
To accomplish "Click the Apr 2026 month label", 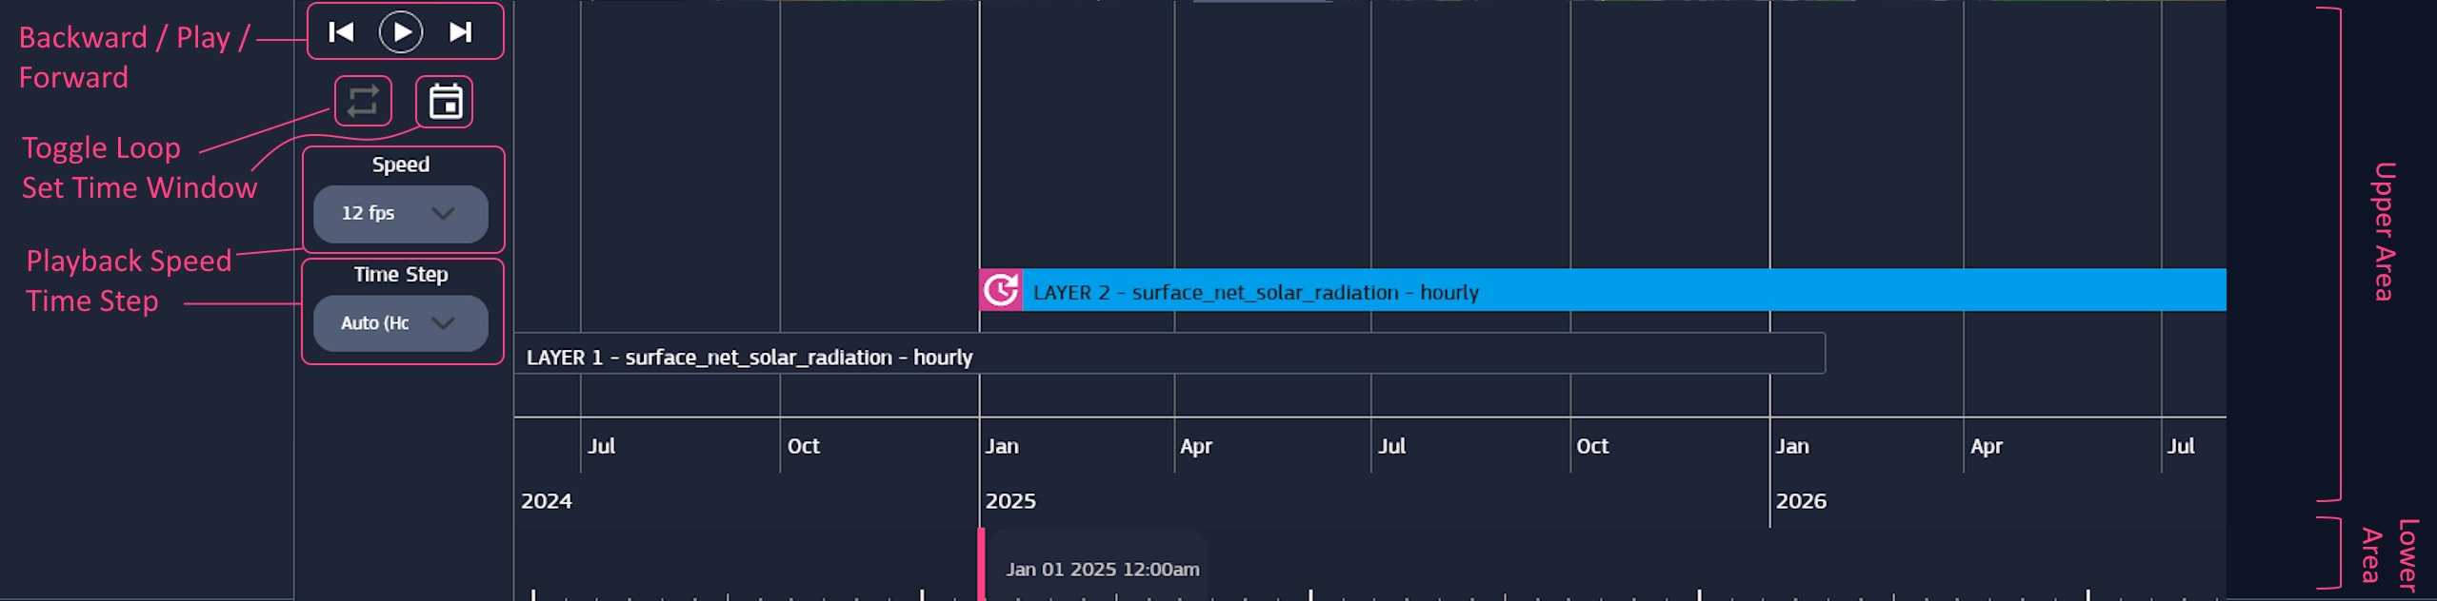I will tap(1986, 446).
